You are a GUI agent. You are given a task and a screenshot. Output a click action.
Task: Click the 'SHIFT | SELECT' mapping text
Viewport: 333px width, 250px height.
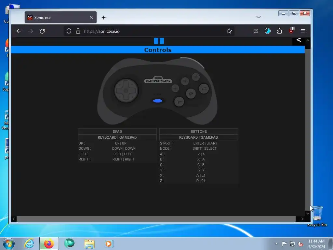point(205,148)
